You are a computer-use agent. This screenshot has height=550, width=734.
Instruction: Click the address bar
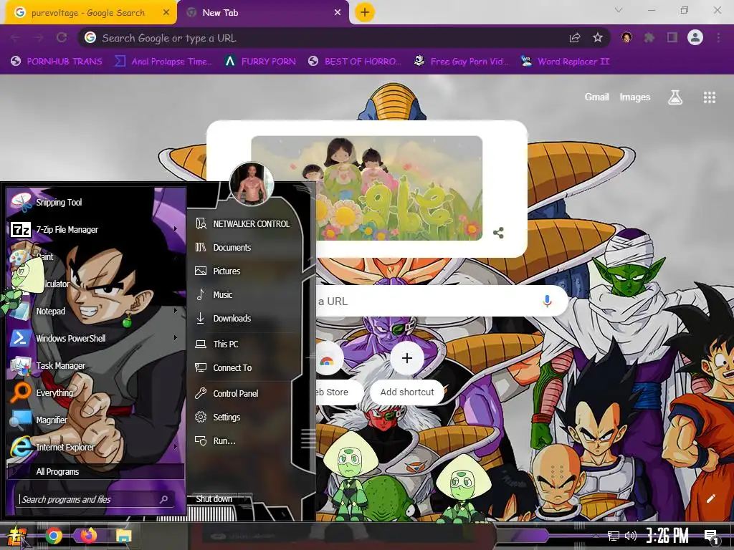(323, 38)
